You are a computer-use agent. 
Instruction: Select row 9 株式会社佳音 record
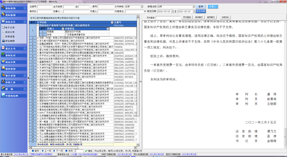[x=83, y=59]
